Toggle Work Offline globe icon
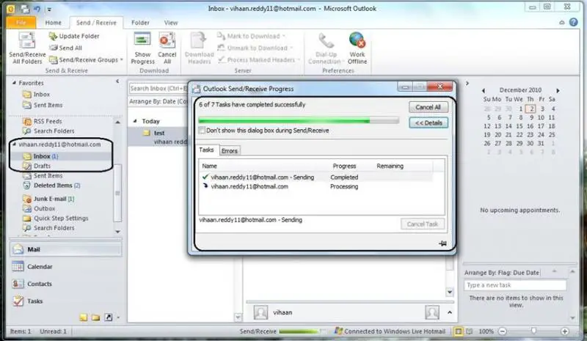Screen dimensions: 587x341 (x=357, y=40)
